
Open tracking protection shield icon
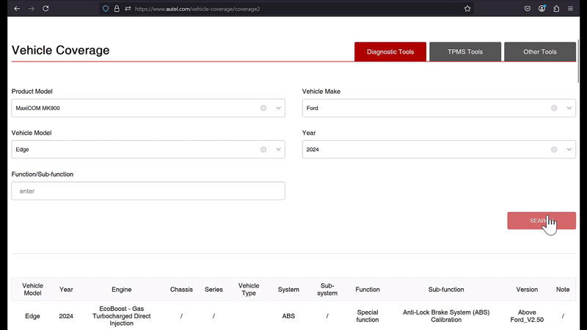coord(106,9)
